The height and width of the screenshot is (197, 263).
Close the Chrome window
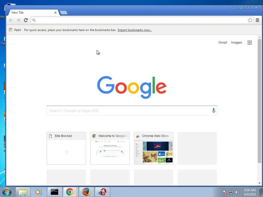(x=256, y=7)
